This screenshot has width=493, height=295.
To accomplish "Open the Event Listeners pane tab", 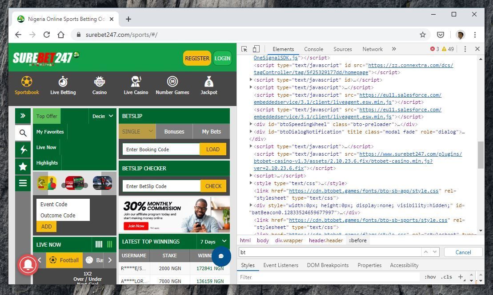I will click(x=281, y=265).
